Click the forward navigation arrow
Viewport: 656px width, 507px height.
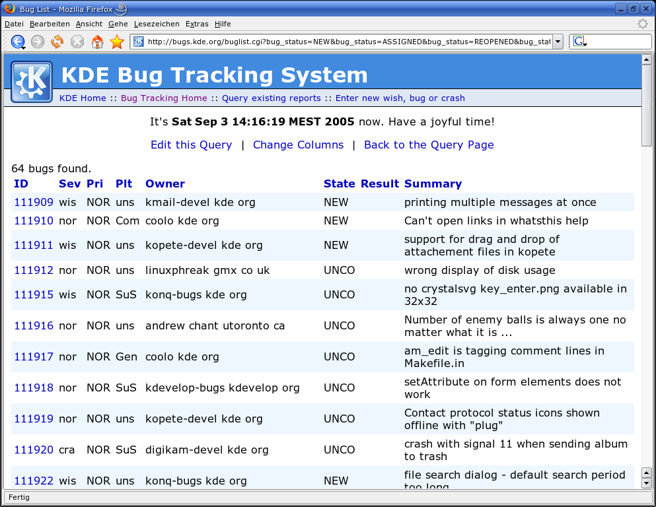coord(38,42)
